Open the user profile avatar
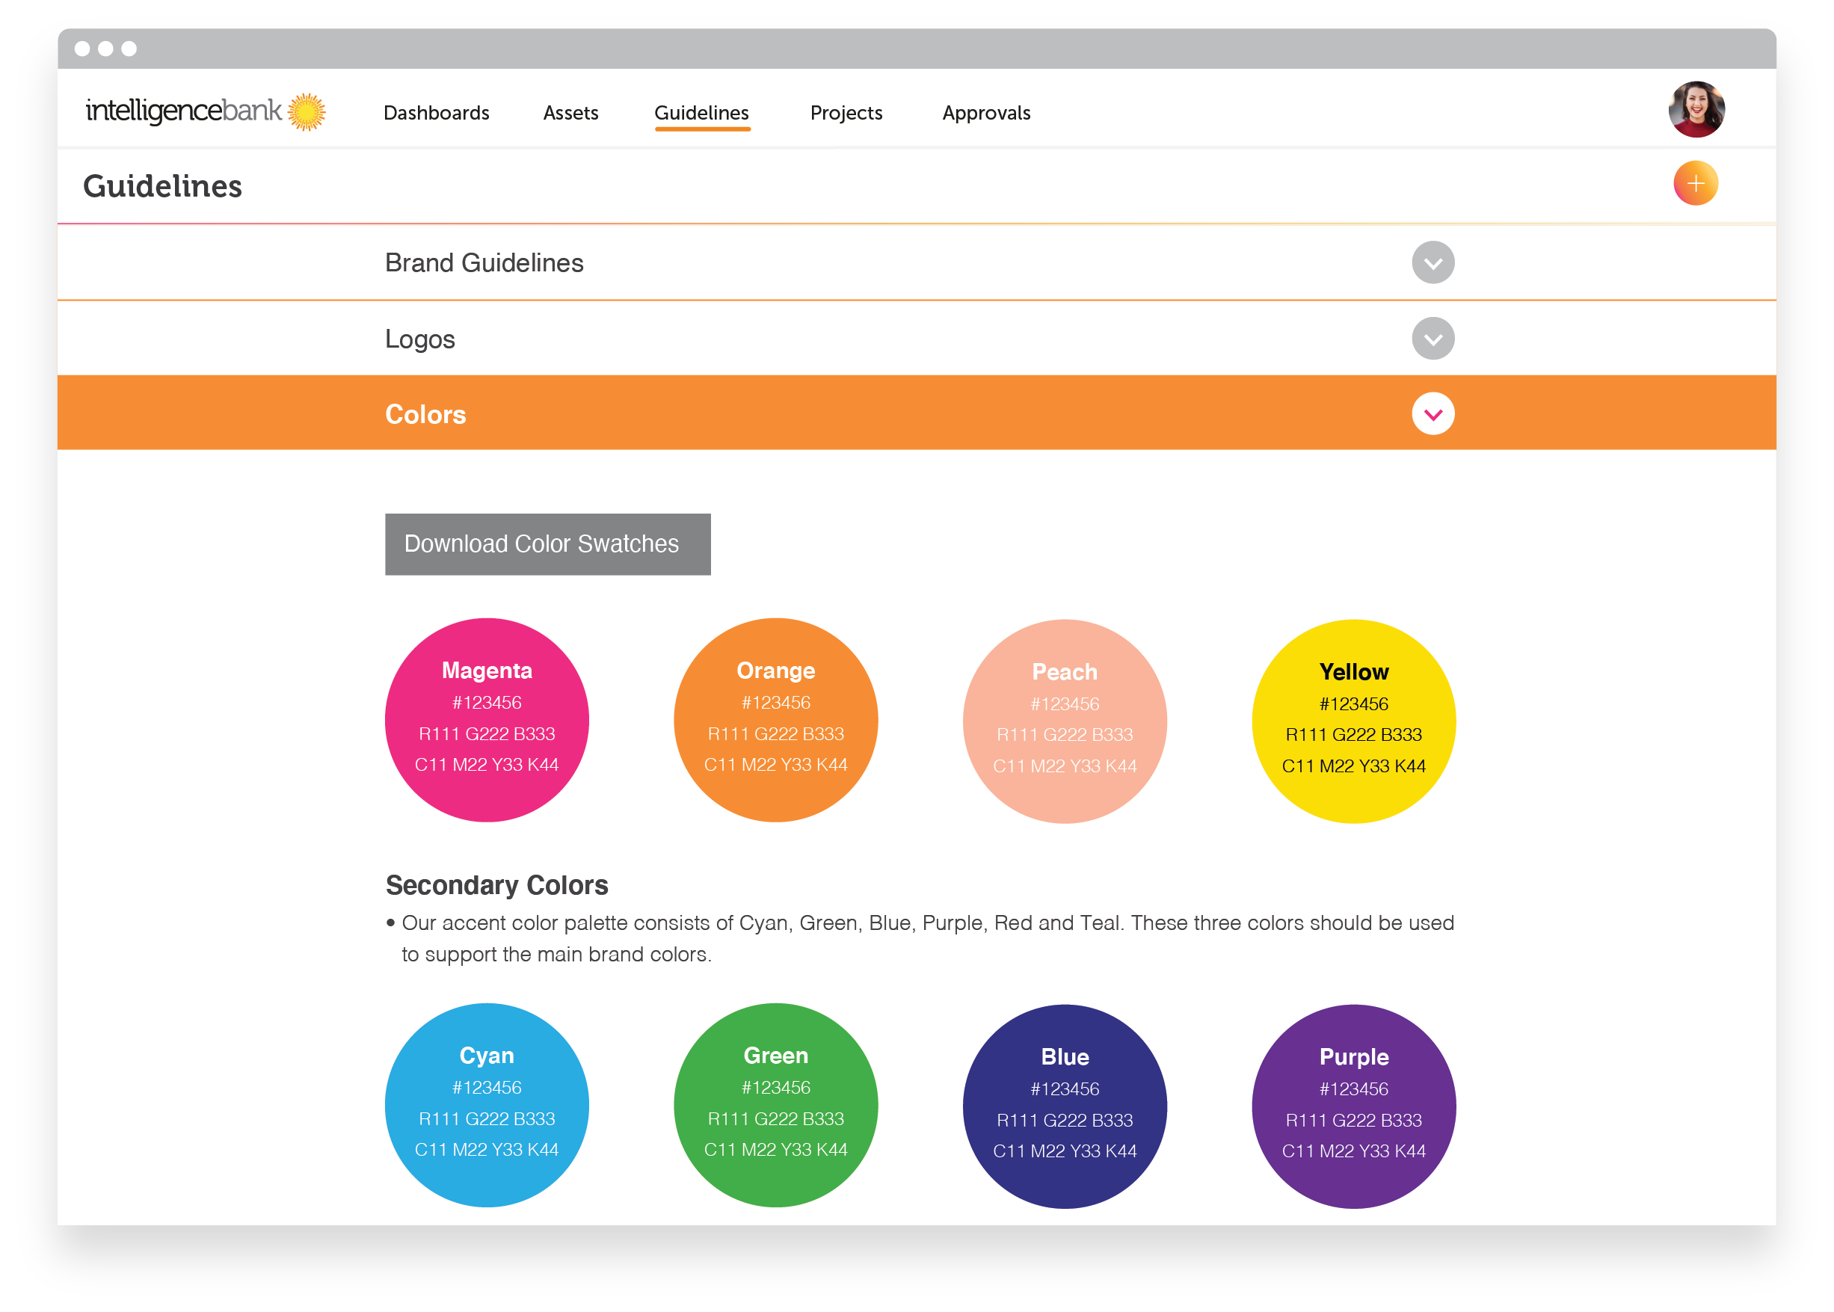The height and width of the screenshot is (1312, 1834). point(1695,110)
